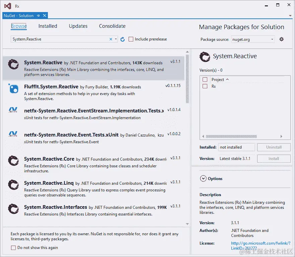Click v0.1.1.15 version label

(173, 86)
